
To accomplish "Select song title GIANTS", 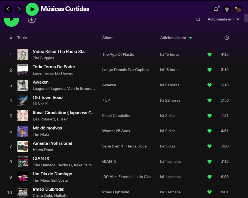I will click(x=41, y=159).
